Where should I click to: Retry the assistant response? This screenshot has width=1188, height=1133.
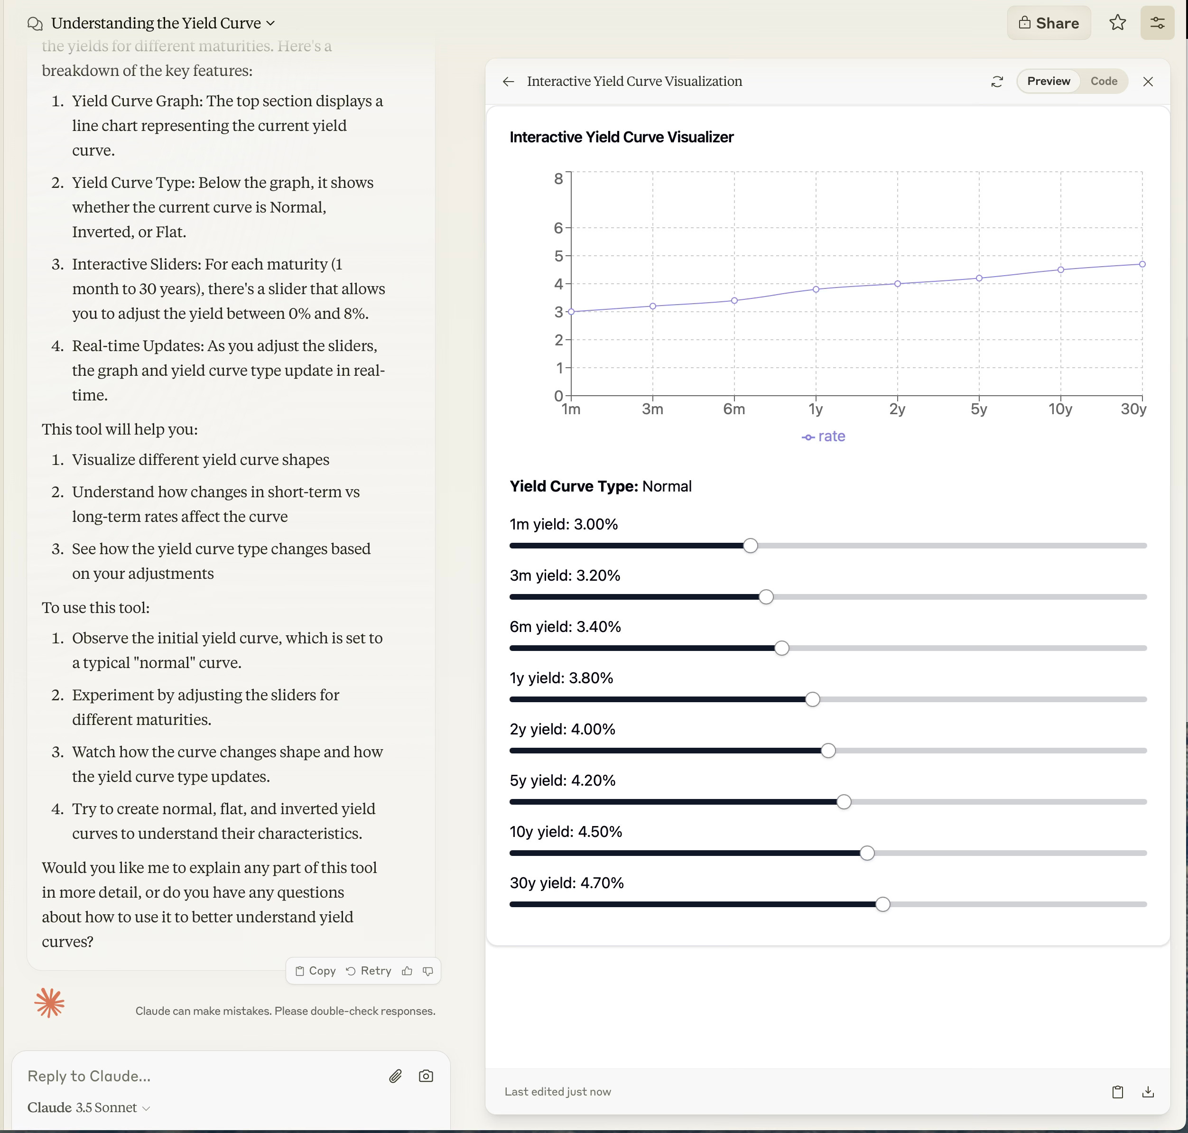pos(369,971)
